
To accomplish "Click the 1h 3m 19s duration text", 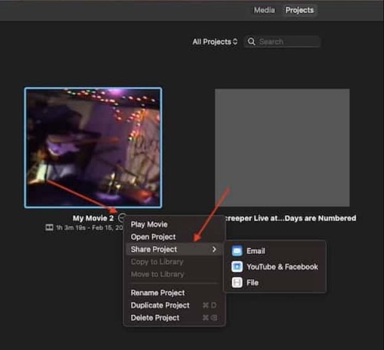I will tap(71, 228).
